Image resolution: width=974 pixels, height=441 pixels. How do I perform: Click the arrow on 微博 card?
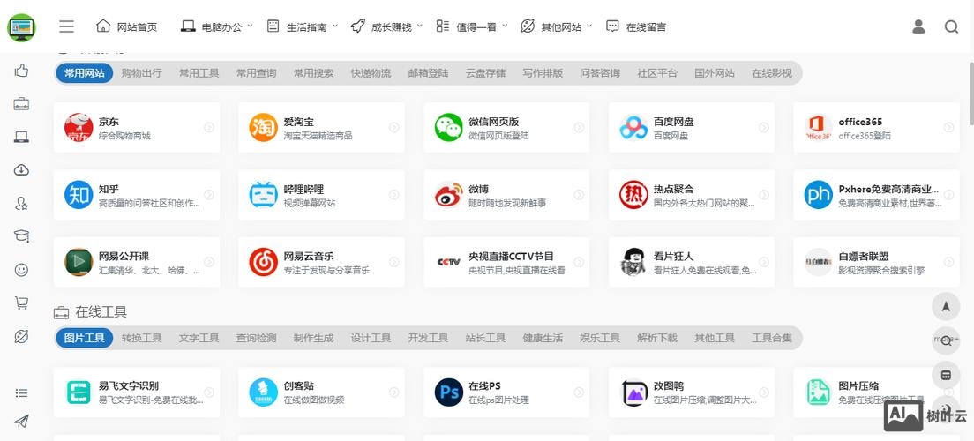click(579, 194)
